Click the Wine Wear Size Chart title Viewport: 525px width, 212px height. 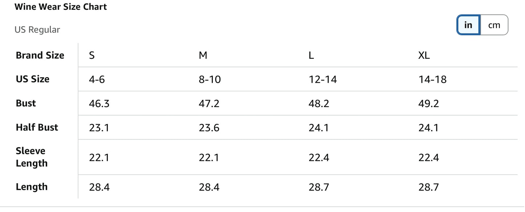61,7
